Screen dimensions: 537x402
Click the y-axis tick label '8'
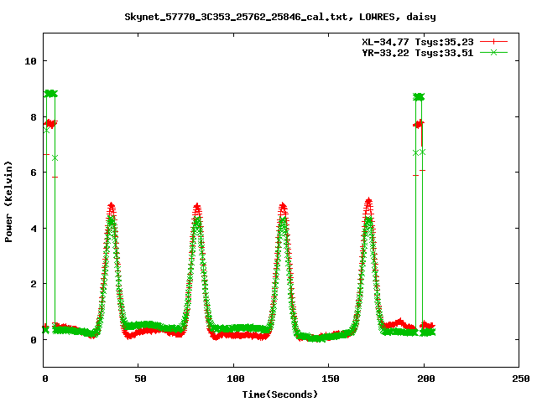(x=34, y=117)
